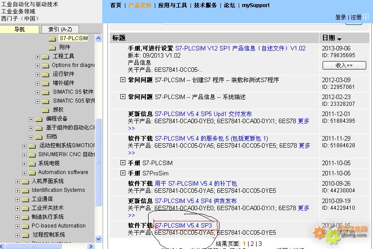Expand 常问问题 产品信息 系统描述 entry

pyautogui.click(x=123, y=96)
